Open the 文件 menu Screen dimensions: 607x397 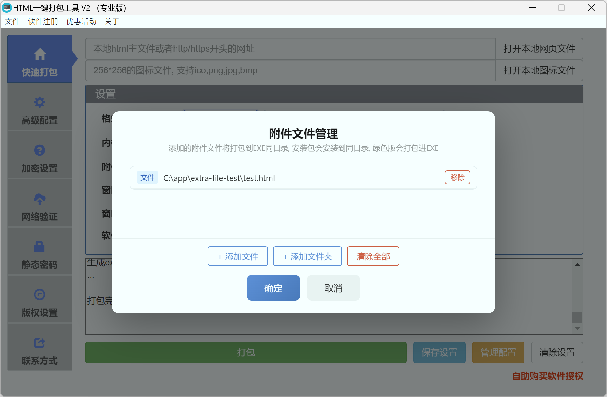point(12,21)
